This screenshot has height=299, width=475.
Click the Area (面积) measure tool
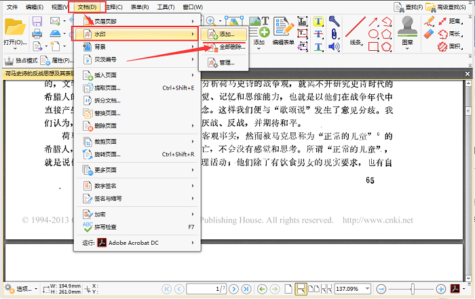[450, 47]
